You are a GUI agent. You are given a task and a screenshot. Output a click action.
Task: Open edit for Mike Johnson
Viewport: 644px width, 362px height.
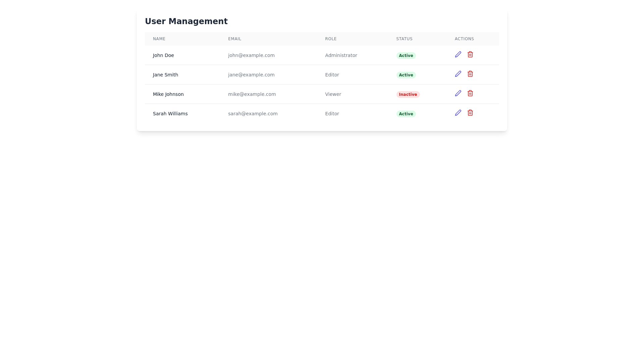pyautogui.click(x=458, y=93)
